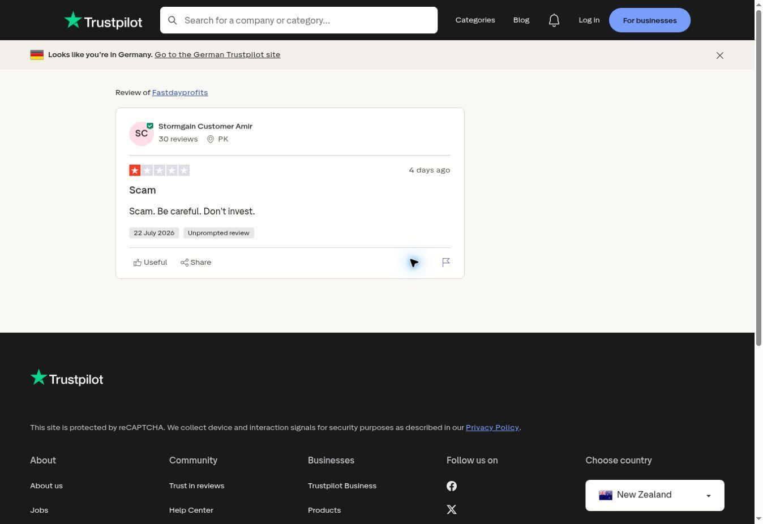The image size is (763, 524).
Task: Open the SC reviewer avatar
Action: click(x=142, y=134)
